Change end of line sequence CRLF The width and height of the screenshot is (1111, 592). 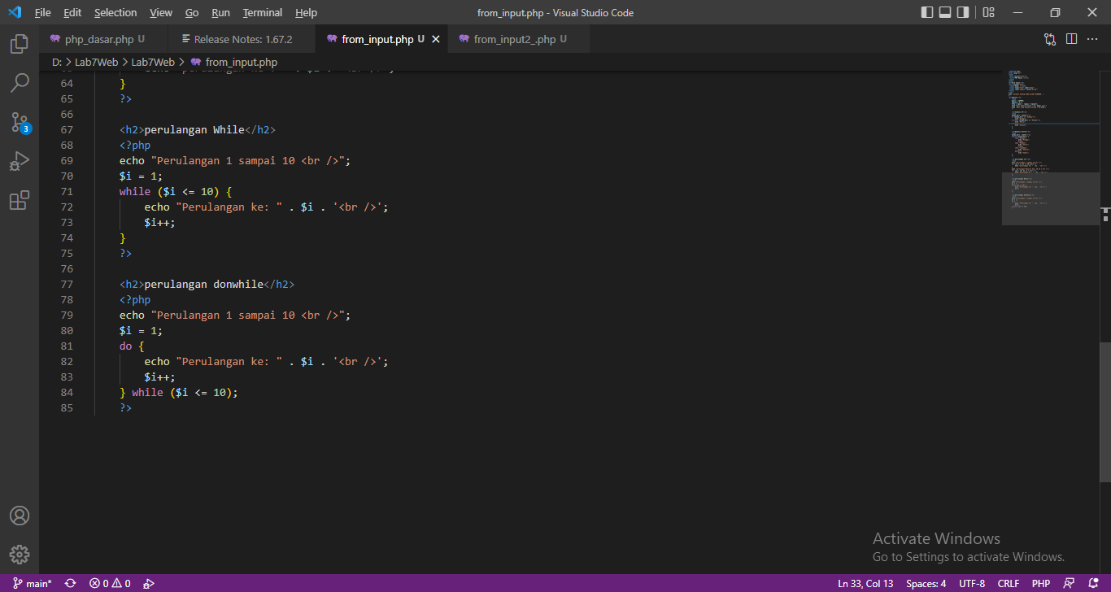(x=1009, y=583)
